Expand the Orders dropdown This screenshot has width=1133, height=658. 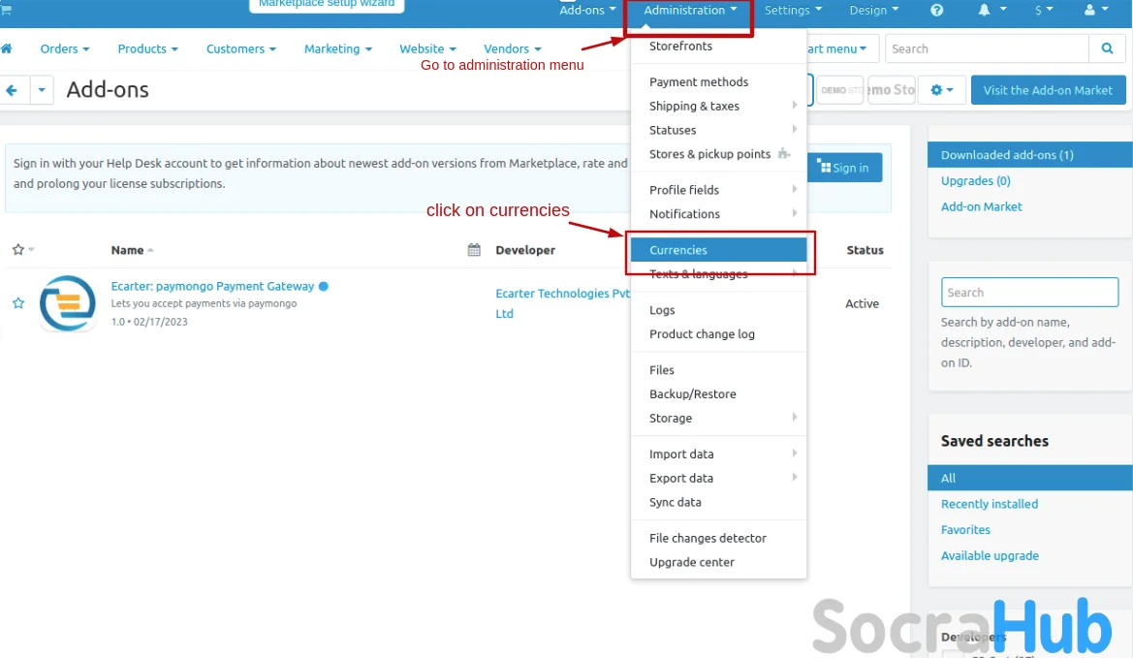[65, 48]
